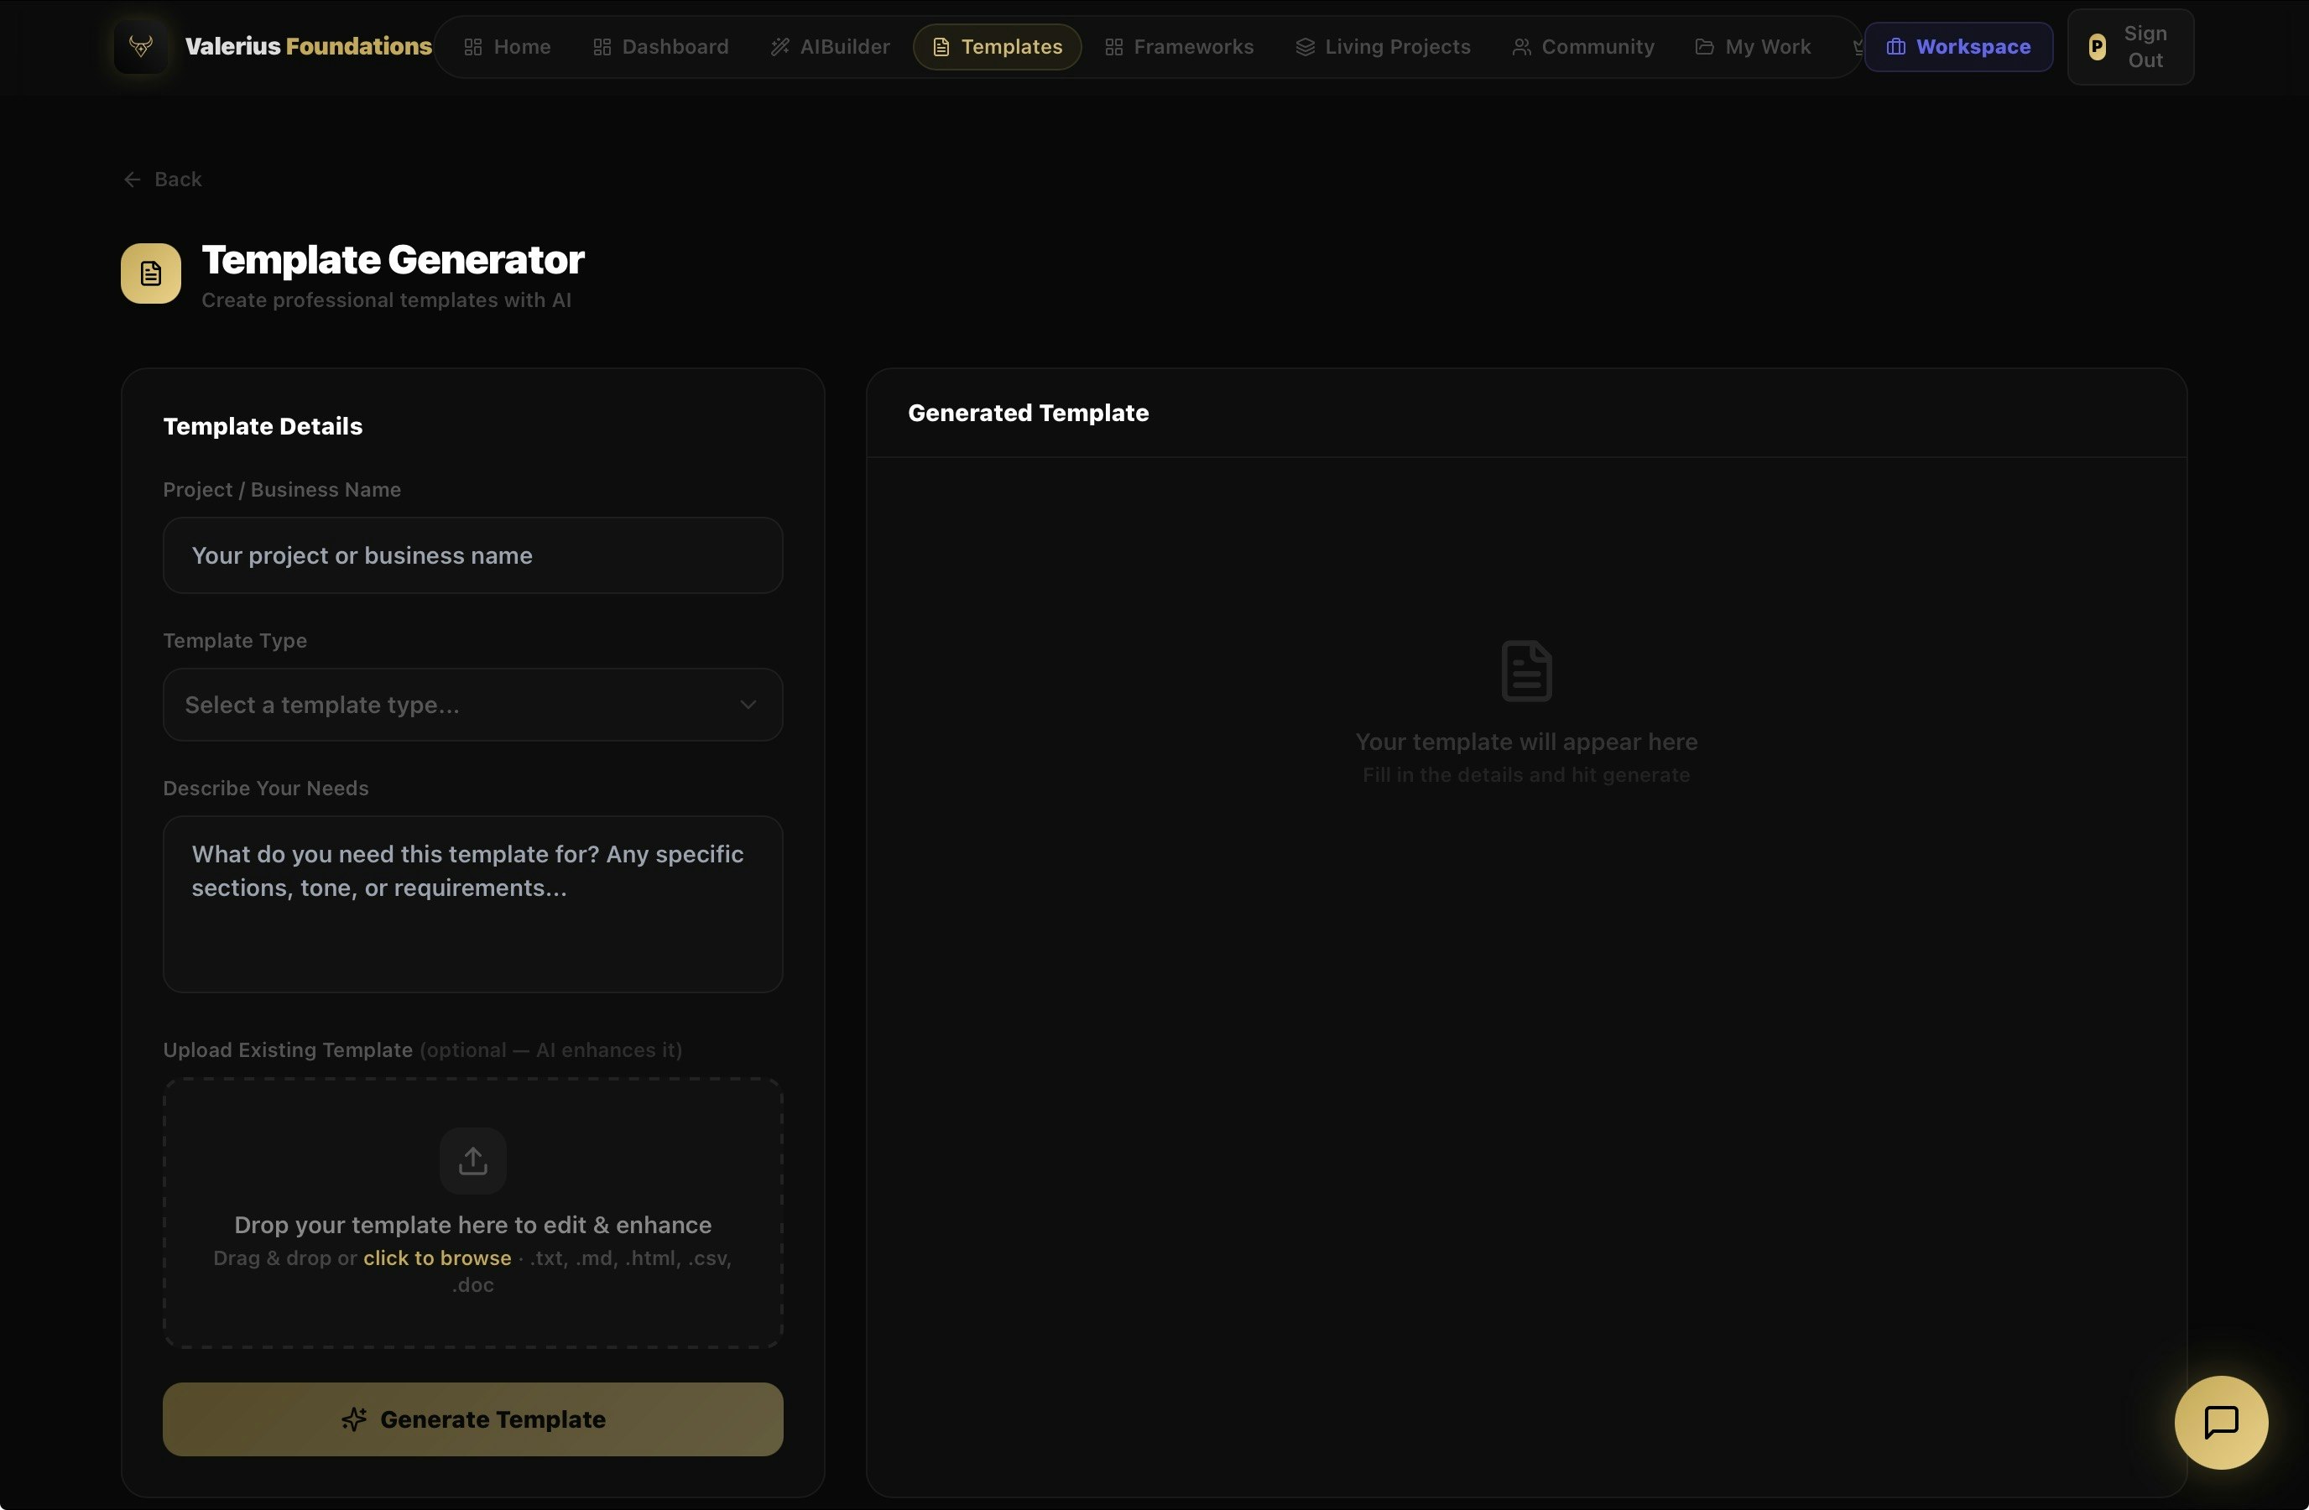Screen dimensions: 2309x1510
Task: Click into Describe Your Needs textarea
Action: tap(472, 903)
